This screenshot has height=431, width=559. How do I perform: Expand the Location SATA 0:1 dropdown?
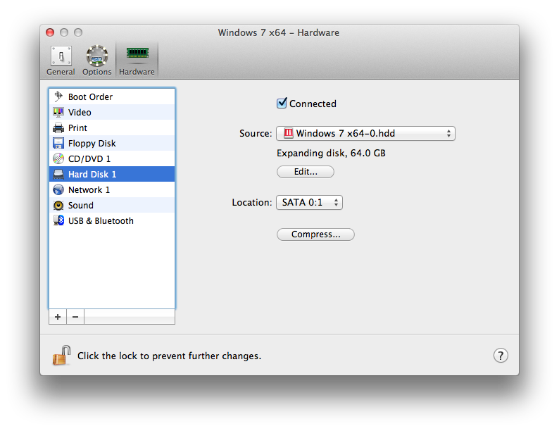310,203
